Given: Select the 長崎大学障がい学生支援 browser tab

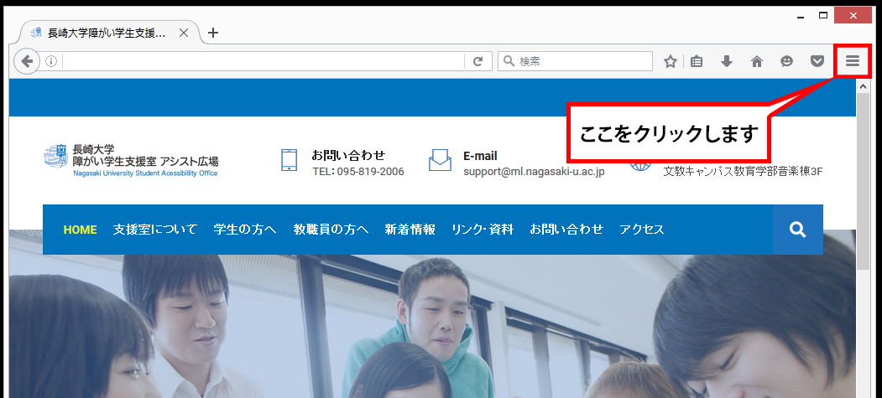Looking at the screenshot, I should click(x=107, y=33).
